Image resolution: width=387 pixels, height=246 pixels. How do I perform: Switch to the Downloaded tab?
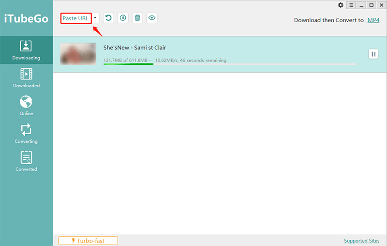click(26, 78)
